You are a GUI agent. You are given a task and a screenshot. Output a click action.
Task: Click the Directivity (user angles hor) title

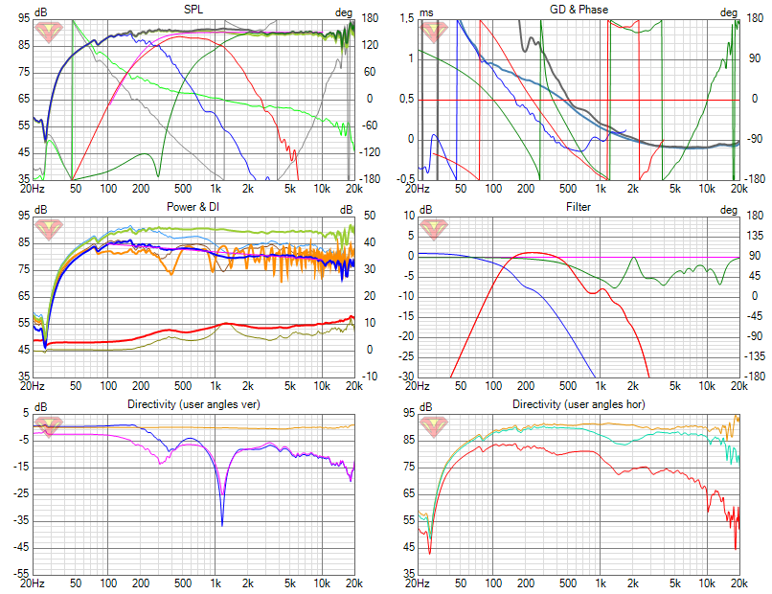click(579, 404)
